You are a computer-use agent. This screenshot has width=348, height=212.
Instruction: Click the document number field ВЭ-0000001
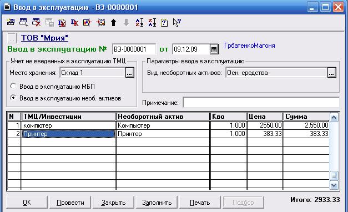(x=134, y=49)
